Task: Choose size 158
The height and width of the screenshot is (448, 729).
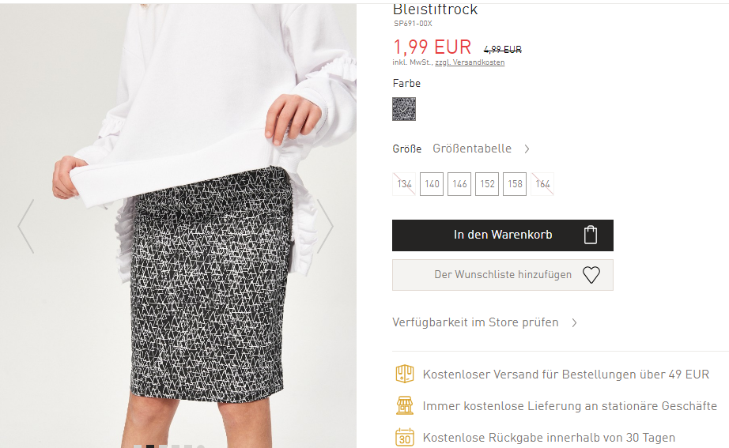Action: (x=515, y=184)
